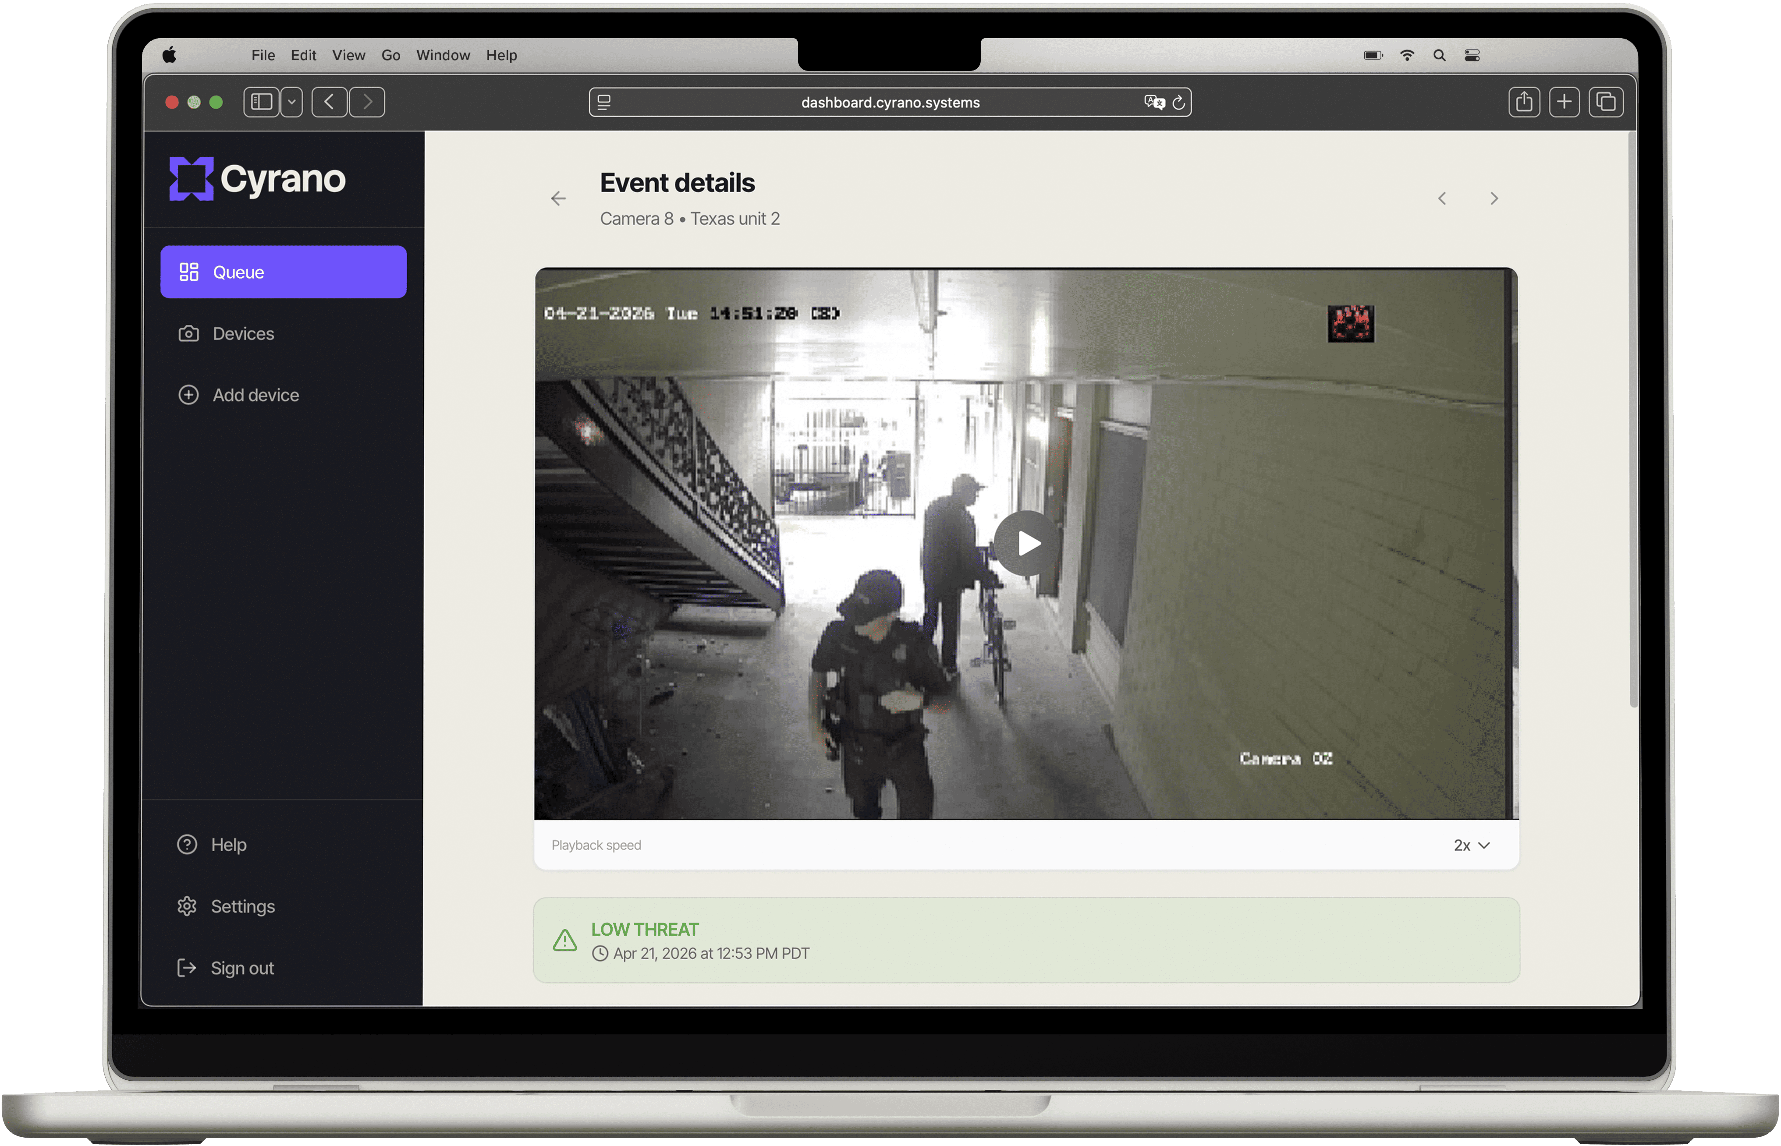The image size is (1781, 1146).
Task: Click the page settings icon in address bar
Action: [x=604, y=103]
